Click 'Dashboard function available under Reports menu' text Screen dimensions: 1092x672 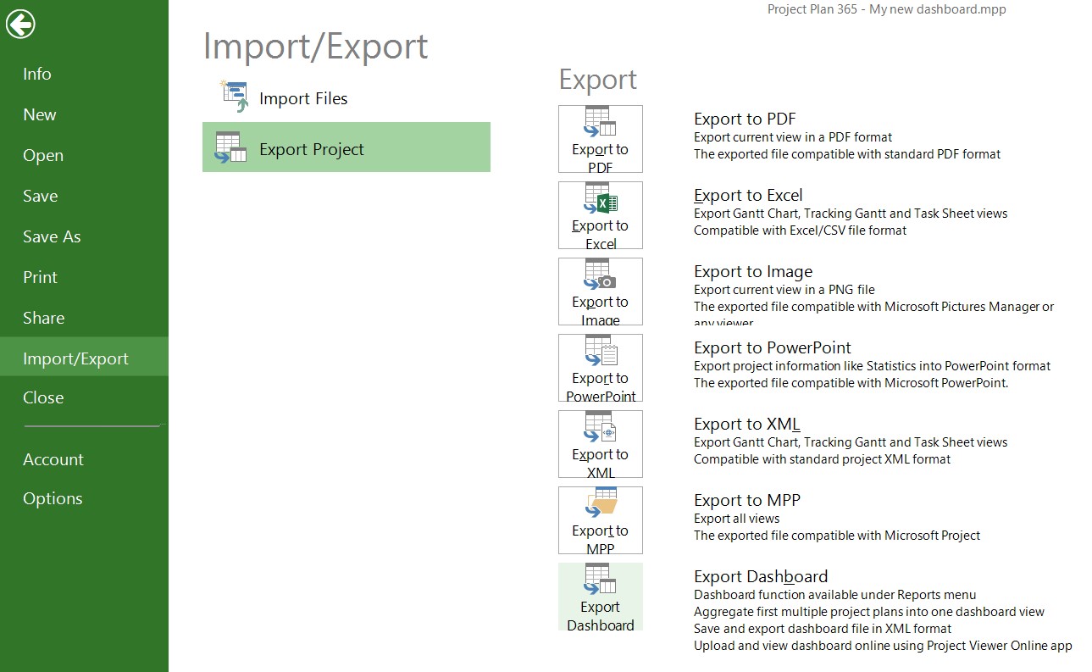835,595
